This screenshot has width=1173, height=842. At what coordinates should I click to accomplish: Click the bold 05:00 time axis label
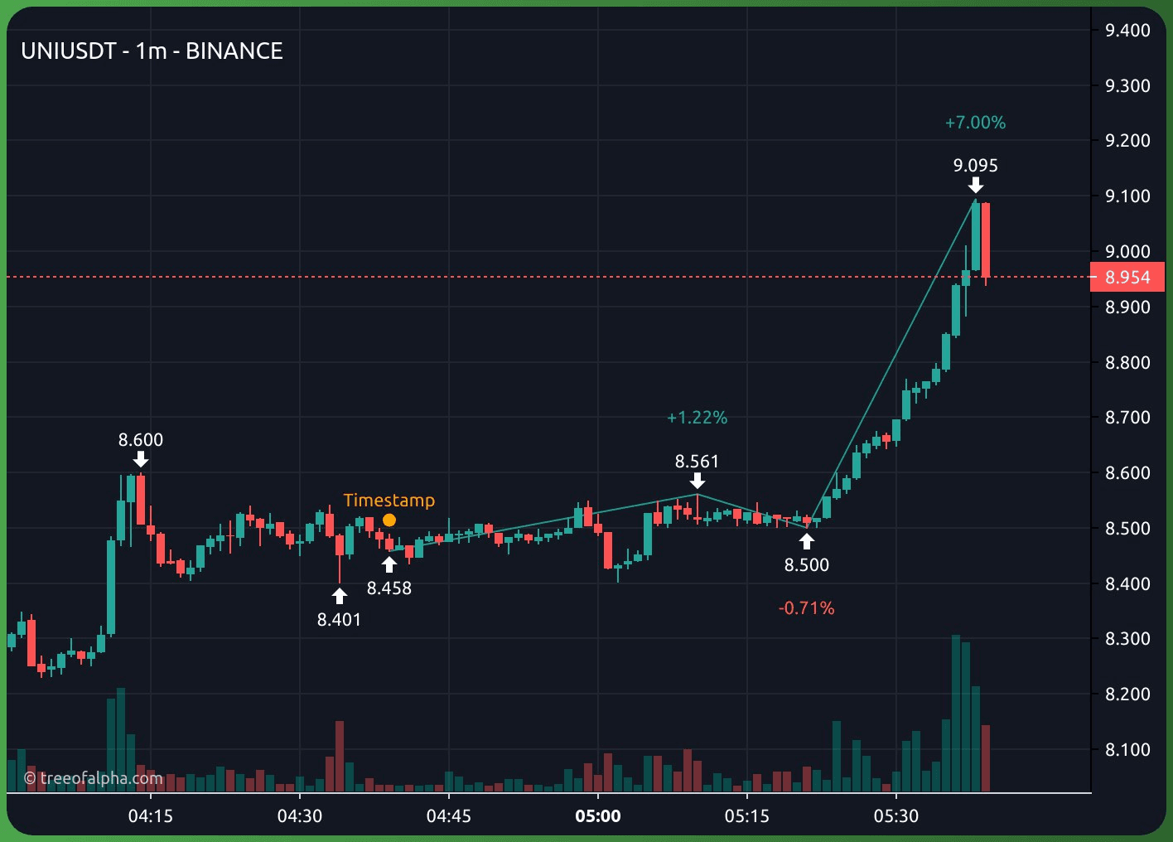point(598,816)
